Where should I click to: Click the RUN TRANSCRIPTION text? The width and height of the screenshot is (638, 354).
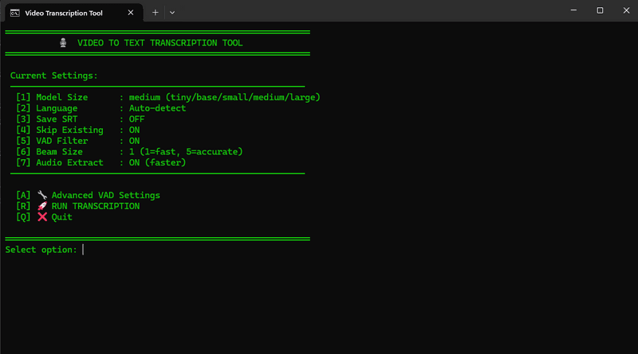click(x=96, y=206)
